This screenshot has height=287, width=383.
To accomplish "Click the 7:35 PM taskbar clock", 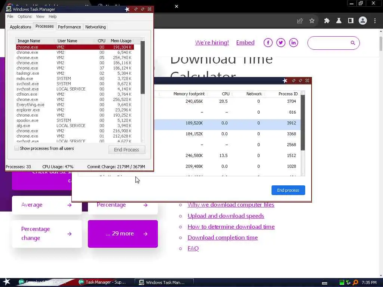I will [369, 283].
